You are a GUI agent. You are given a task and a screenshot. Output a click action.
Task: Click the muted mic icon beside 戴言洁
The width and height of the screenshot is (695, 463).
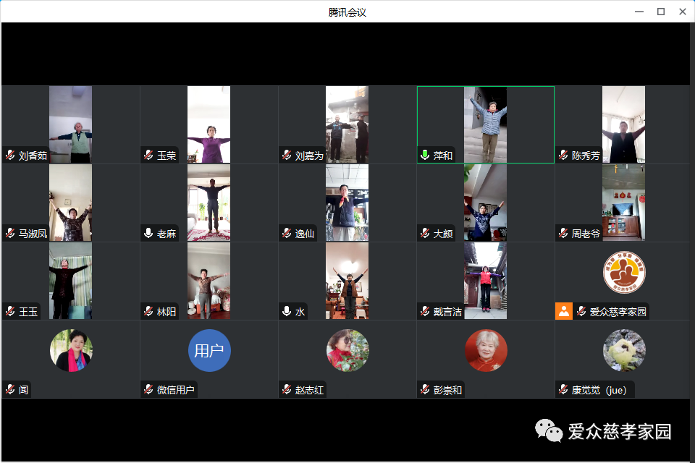[x=425, y=312]
